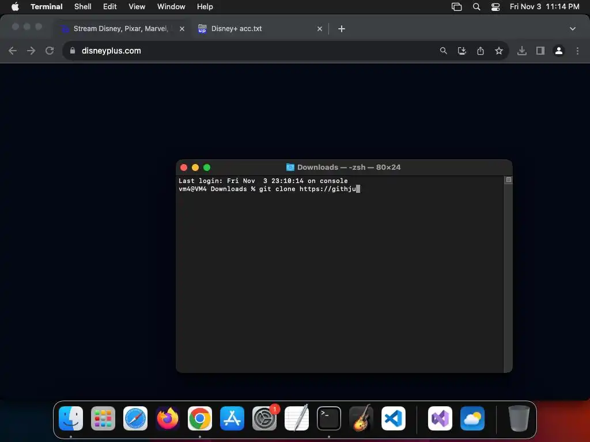
Task: Open Launchpad from the Dock
Action: [x=103, y=418]
